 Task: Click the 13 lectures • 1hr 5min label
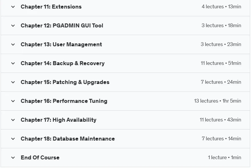218,101
